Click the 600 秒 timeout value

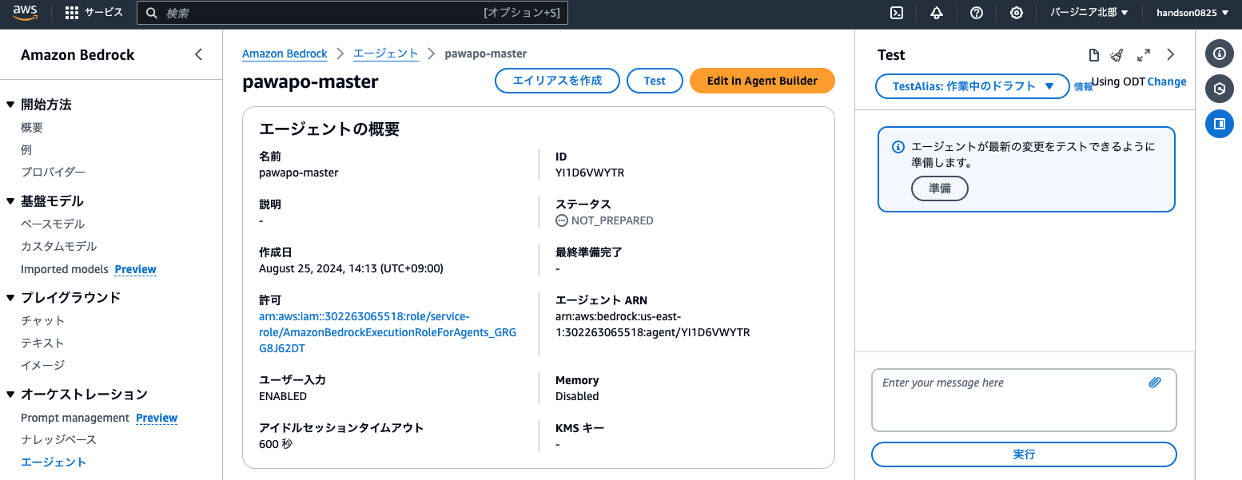point(276,444)
